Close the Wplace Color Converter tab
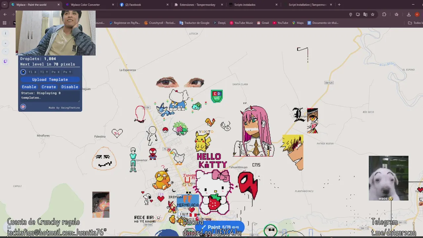 113,5
